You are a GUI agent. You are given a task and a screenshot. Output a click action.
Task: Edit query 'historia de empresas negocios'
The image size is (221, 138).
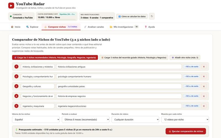tap(119, 96)
